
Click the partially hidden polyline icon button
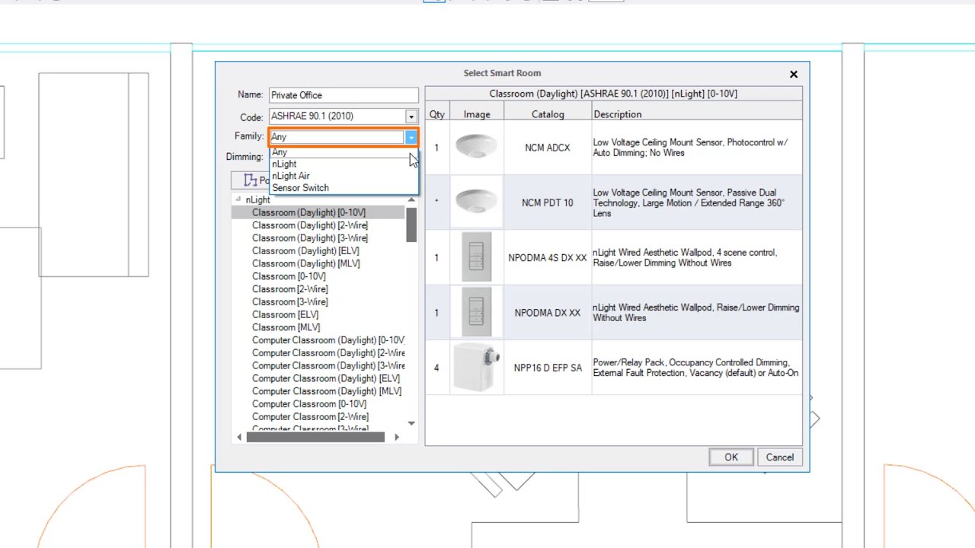251,180
